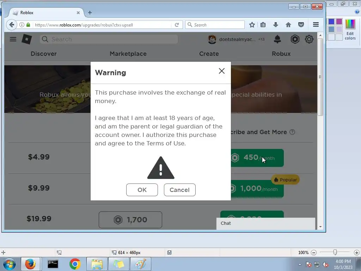
Task: Open File Explorer from the taskbar
Action: click(x=97, y=264)
